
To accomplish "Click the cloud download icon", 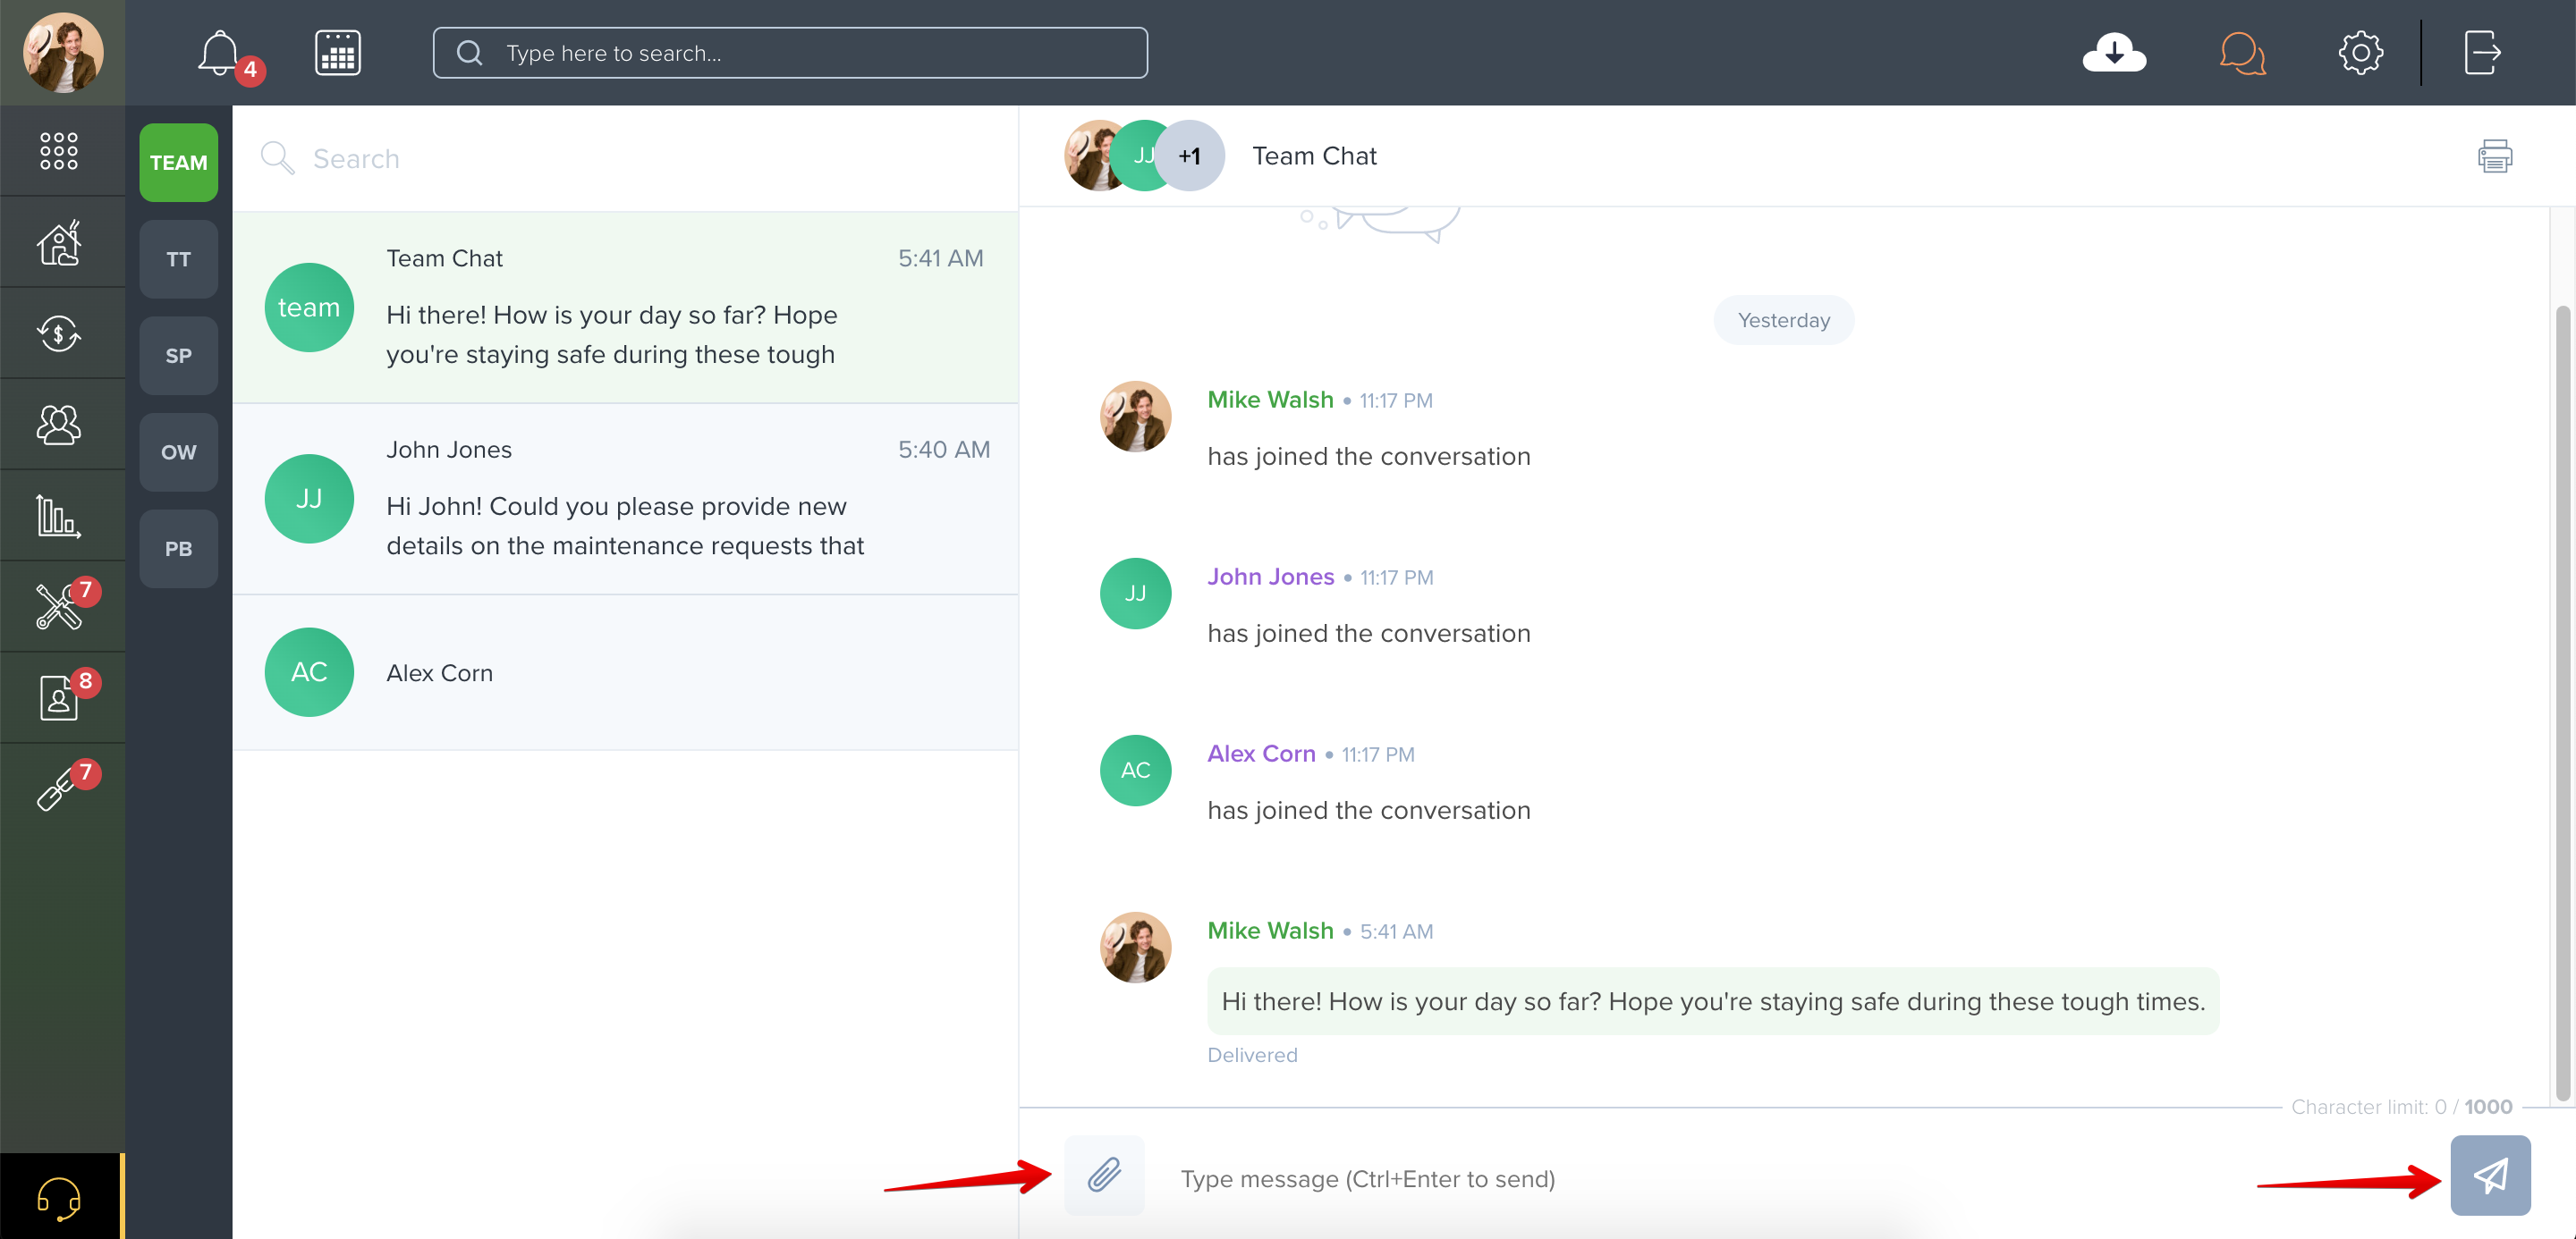I will pos(2114,52).
